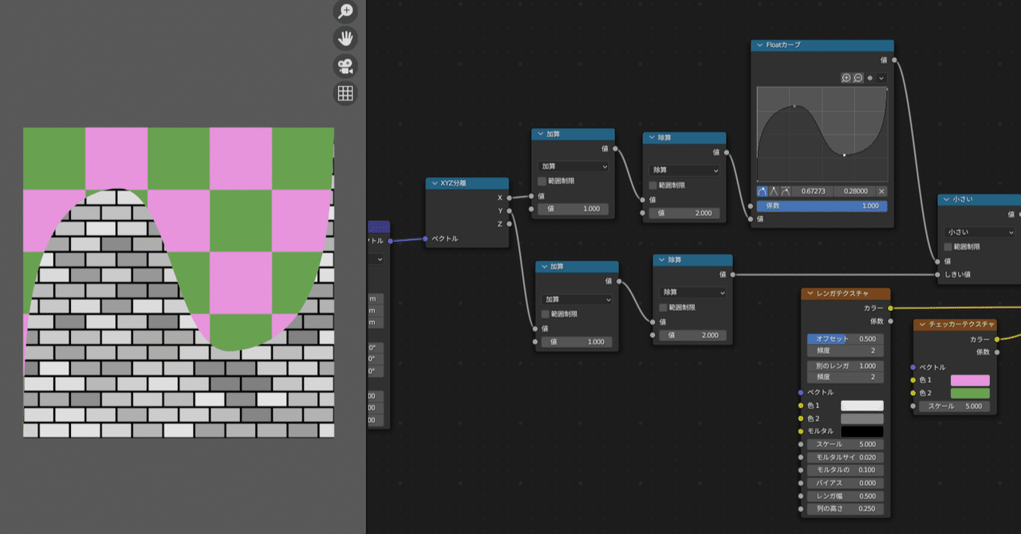Click the hand pan icon in the preview sidebar
1021x534 pixels.
(x=343, y=38)
